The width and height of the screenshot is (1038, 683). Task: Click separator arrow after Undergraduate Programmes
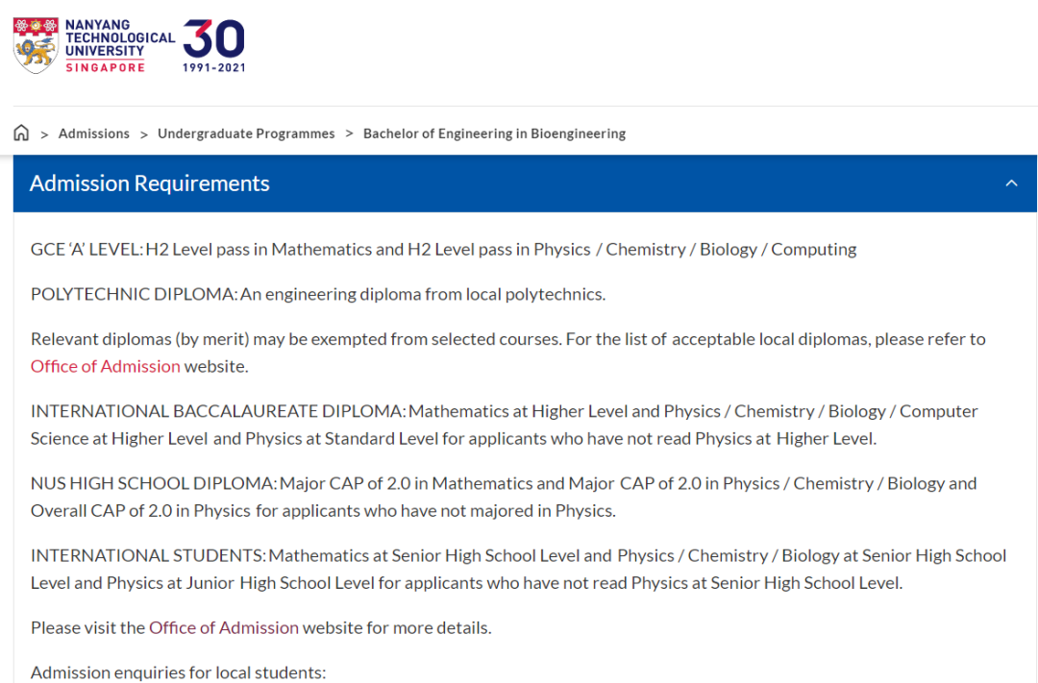click(x=349, y=134)
